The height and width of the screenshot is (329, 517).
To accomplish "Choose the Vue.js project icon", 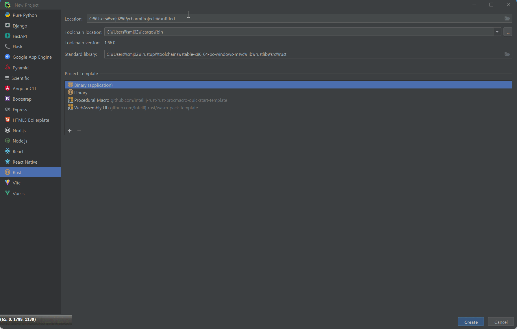I will [x=8, y=193].
